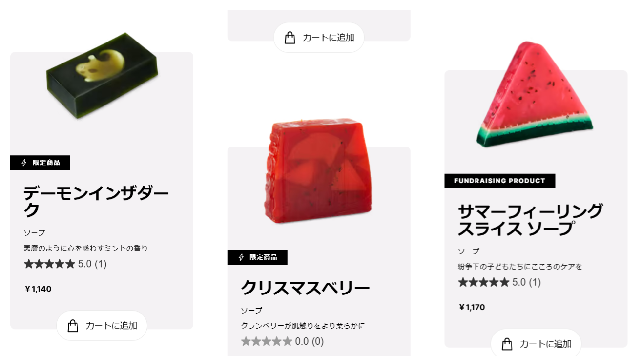Click shopping bag icon under サマーフィーリング スライス ソープ

click(x=507, y=344)
